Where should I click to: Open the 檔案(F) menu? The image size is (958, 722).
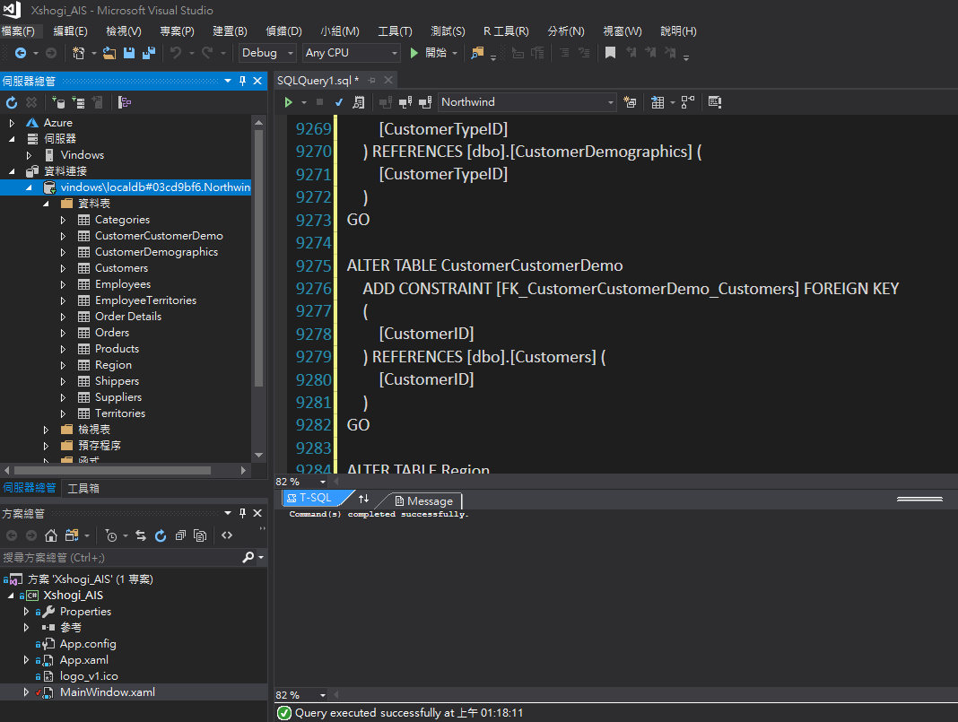tap(18, 31)
